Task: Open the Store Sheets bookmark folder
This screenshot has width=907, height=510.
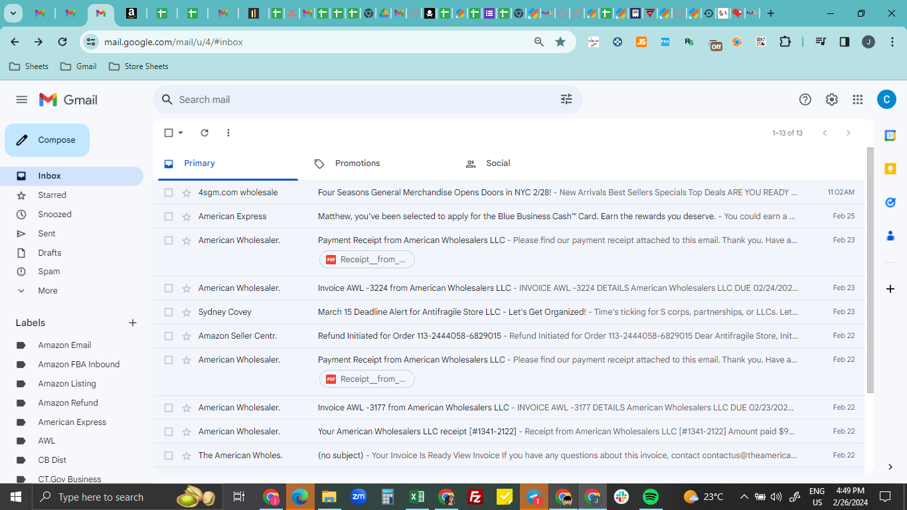Action: (139, 66)
